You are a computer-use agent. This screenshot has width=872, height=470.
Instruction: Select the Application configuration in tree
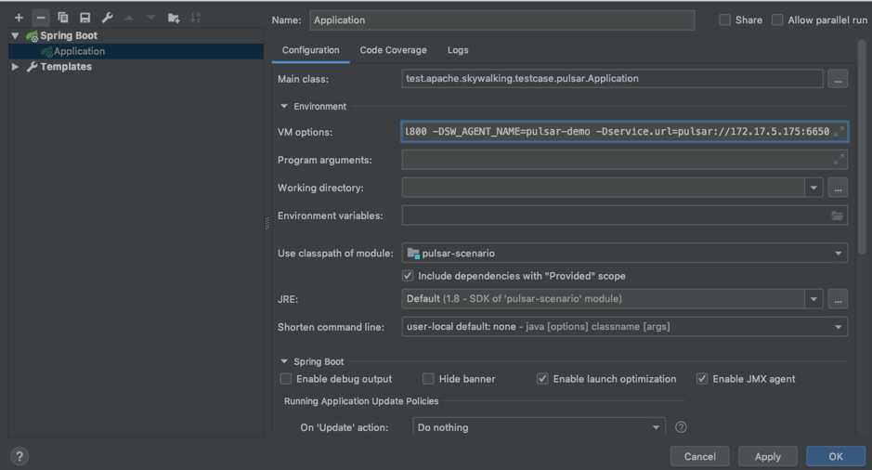pyautogui.click(x=136, y=51)
